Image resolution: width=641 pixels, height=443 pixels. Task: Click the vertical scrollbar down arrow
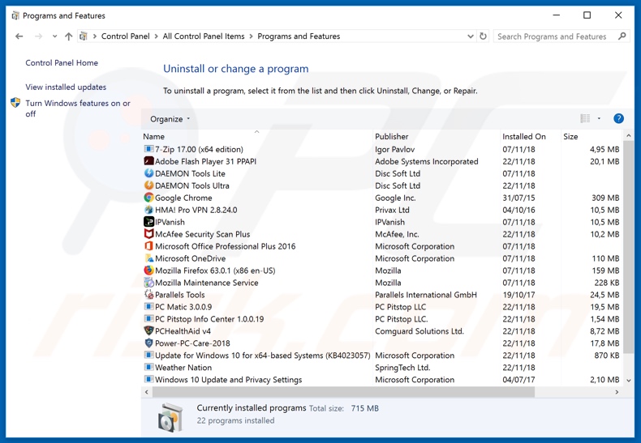[629, 380]
